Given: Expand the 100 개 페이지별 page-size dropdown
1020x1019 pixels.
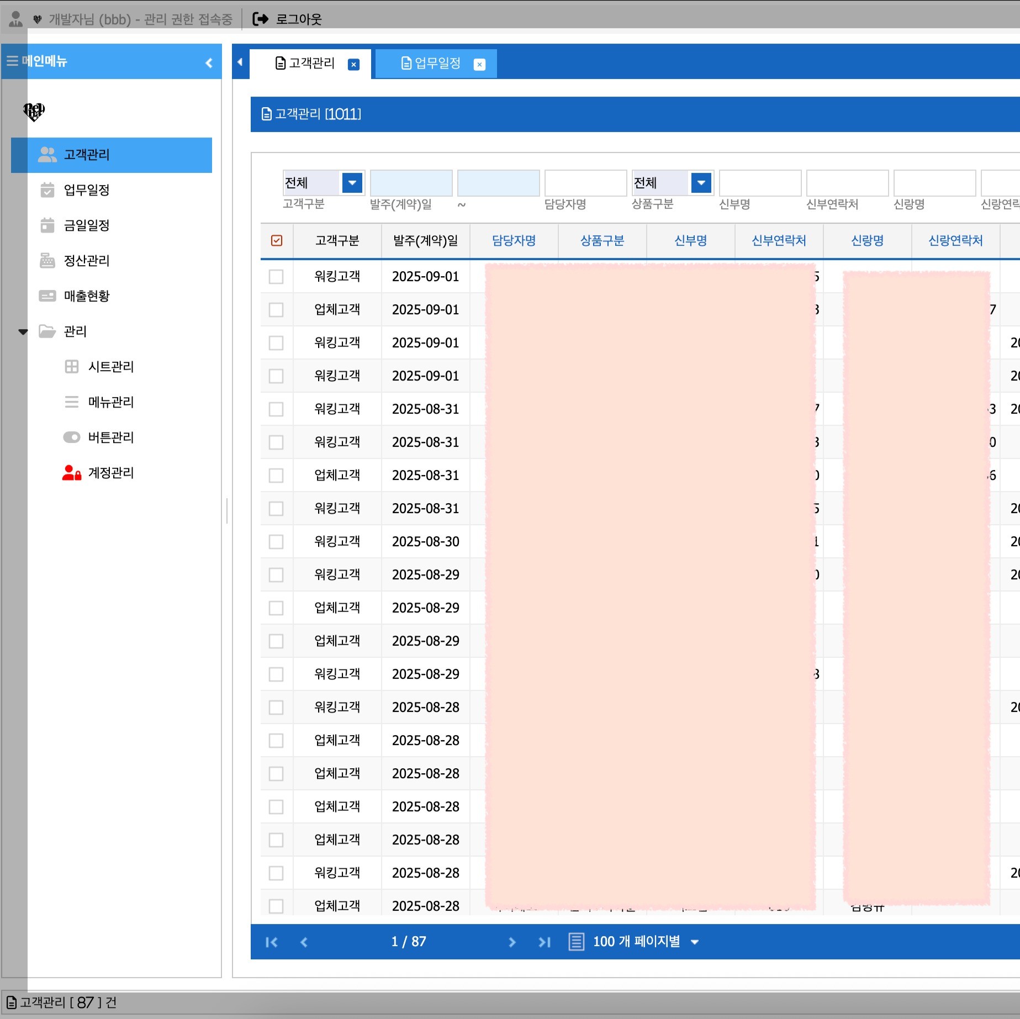Looking at the screenshot, I should (x=695, y=942).
